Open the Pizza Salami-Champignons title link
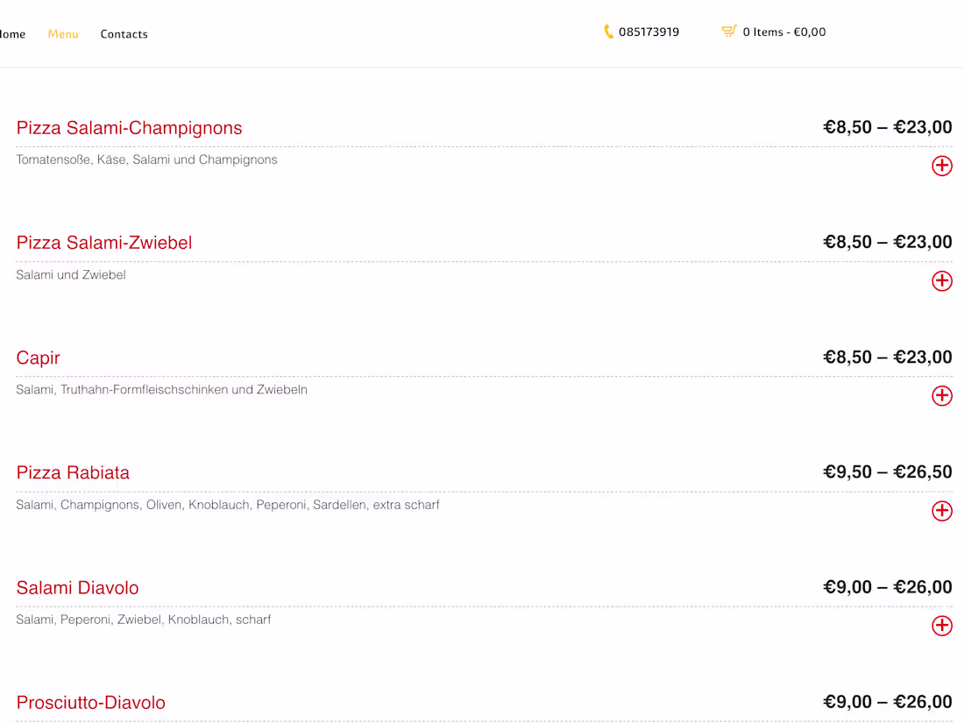 click(x=129, y=128)
